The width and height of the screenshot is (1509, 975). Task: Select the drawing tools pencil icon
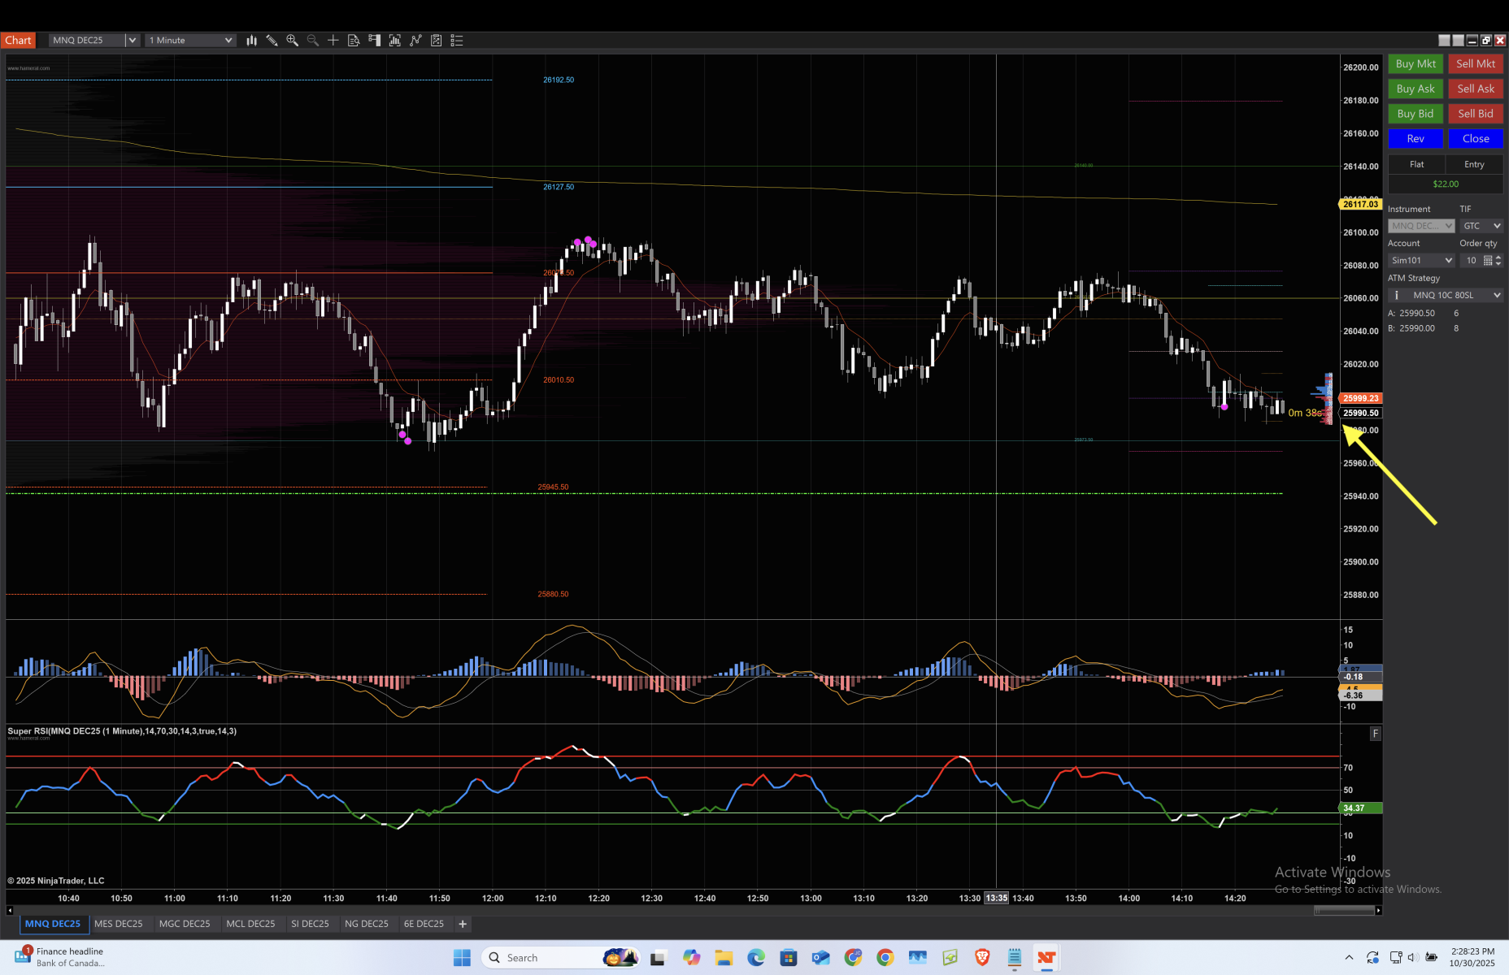click(272, 40)
